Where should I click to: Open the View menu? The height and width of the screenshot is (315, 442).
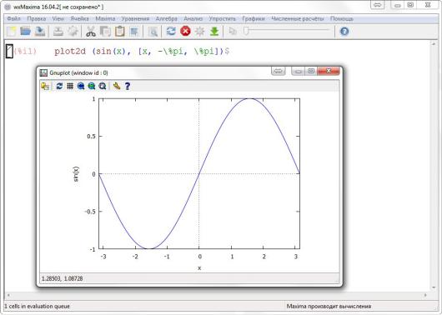coord(58,18)
